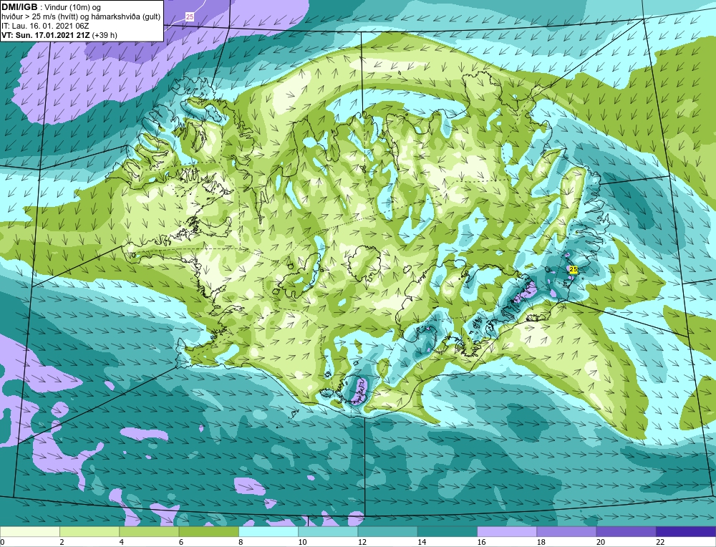Click the 2–4 m/s light green legend swatch
This screenshot has width=716, height=547.
(x=89, y=532)
